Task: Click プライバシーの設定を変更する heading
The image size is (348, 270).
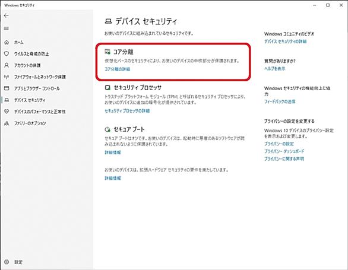Action: coord(289,121)
